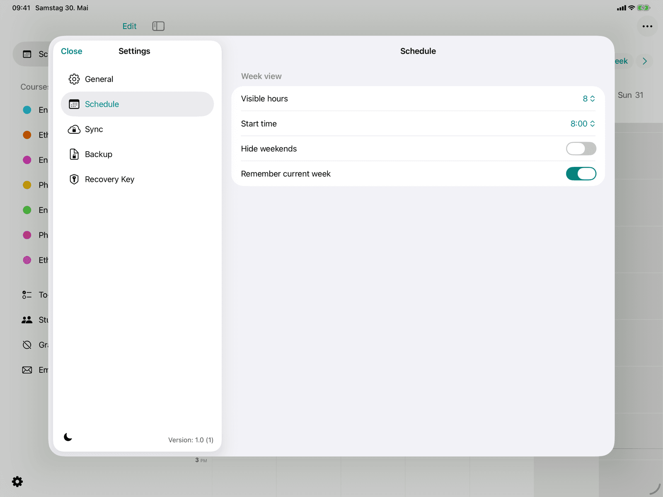Click the Version: 1.0 (1) text
Viewport: 663px width, 497px height.
click(x=191, y=440)
